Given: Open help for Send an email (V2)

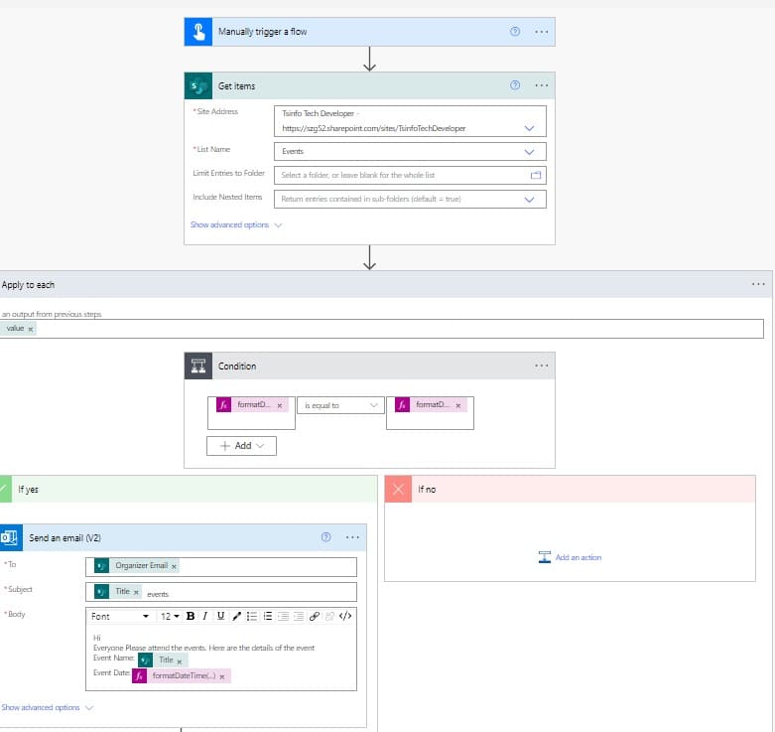Looking at the screenshot, I should click(x=325, y=537).
